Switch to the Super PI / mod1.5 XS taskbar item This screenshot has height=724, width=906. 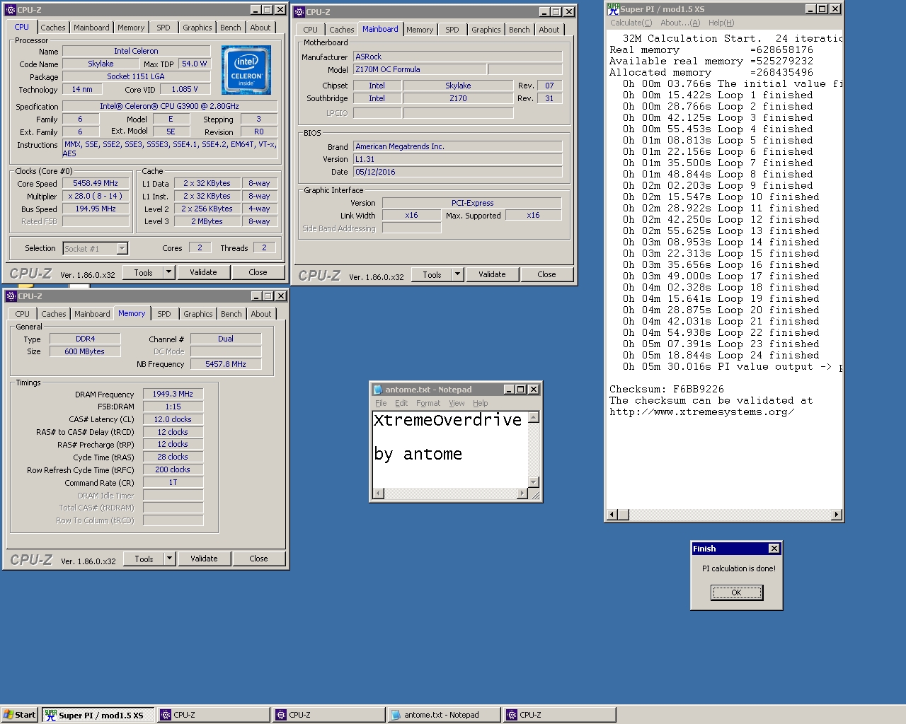[x=98, y=716]
